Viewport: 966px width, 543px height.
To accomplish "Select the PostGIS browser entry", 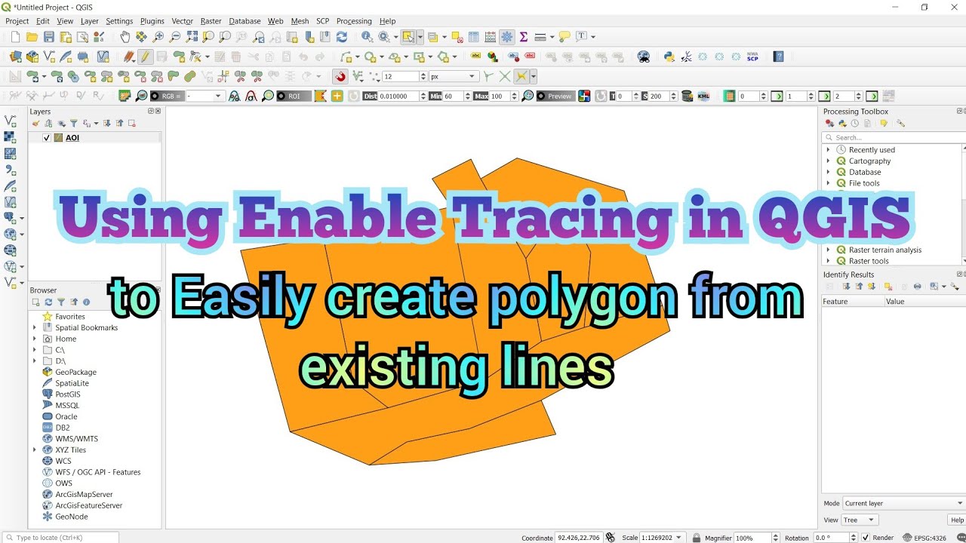I will pyautogui.click(x=68, y=394).
